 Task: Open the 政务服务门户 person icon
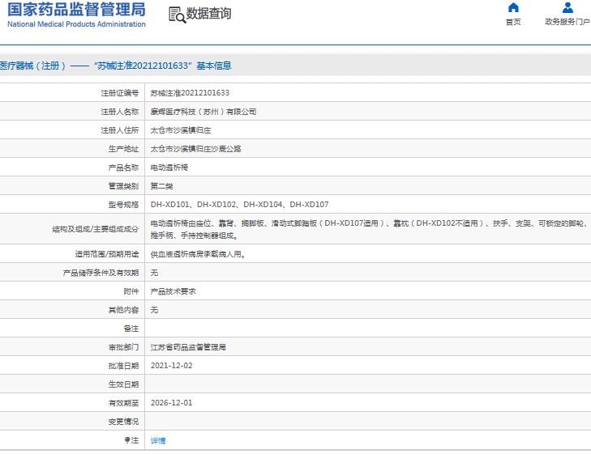[x=567, y=7]
